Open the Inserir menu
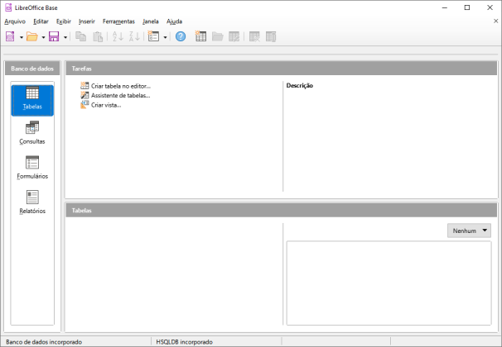Viewport: 502px width, 347px height. coord(87,21)
